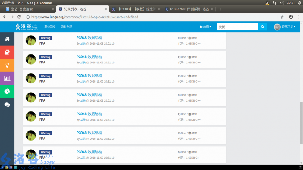Click the search field containing 模板

point(237,27)
